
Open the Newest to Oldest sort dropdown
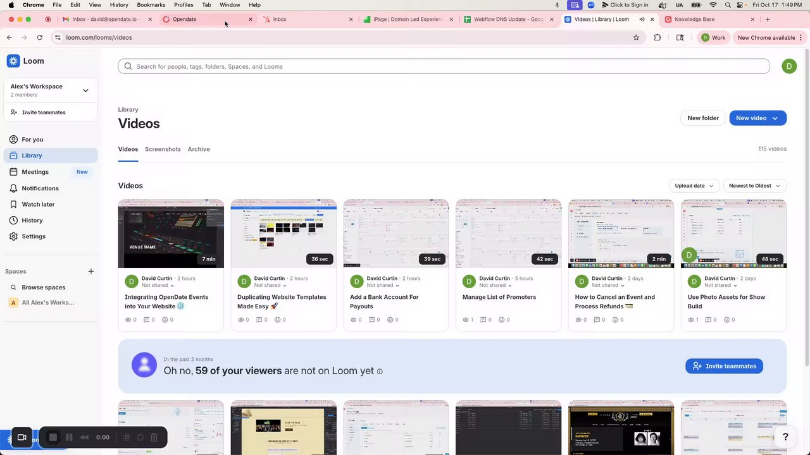754,186
